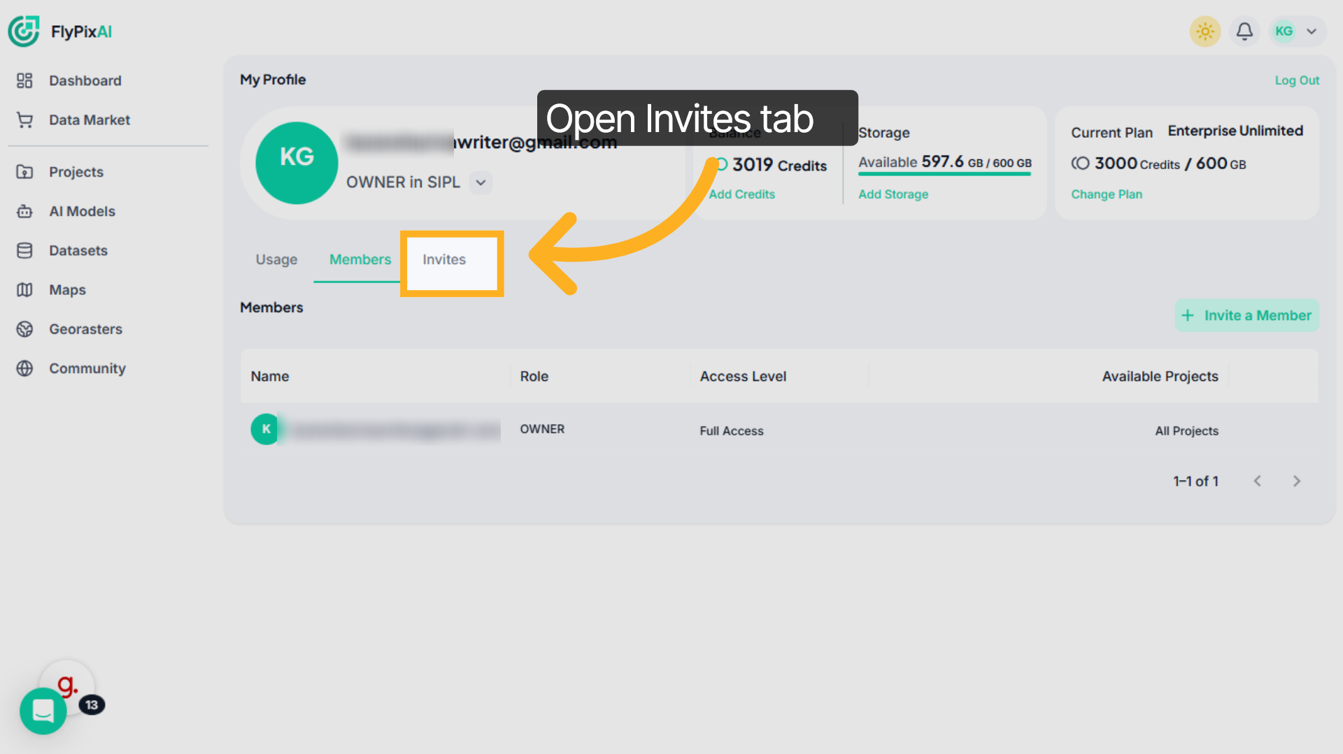Click the large KG profile avatar
This screenshot has width=1343, height=754.
[297, 163]
